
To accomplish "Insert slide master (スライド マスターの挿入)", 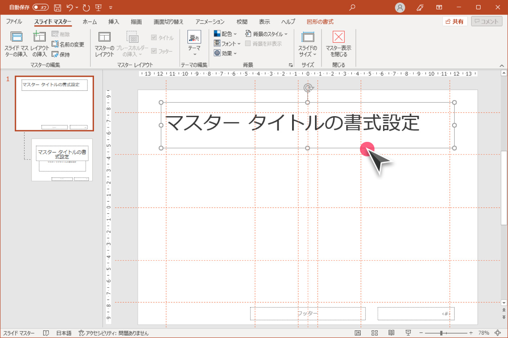I will tap(16, 45).
